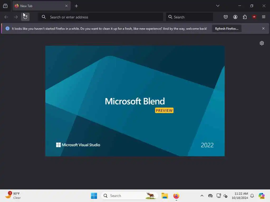The width and height of the screenshot is (270, 202).
Task: Minimize the Firefox window
Action: pos(239,6)
